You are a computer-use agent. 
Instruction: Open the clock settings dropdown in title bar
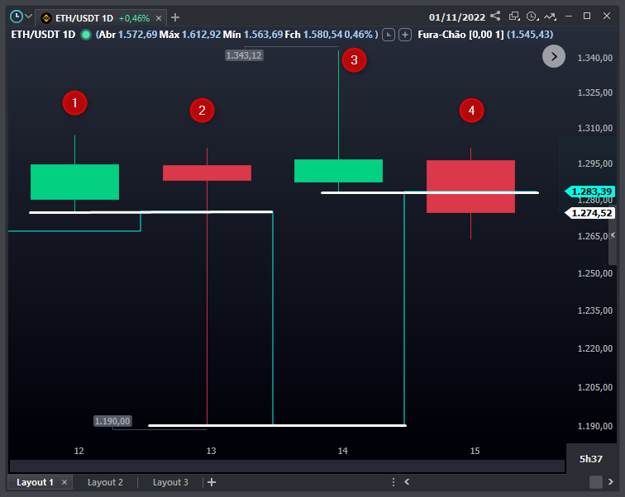pos(532,16)
